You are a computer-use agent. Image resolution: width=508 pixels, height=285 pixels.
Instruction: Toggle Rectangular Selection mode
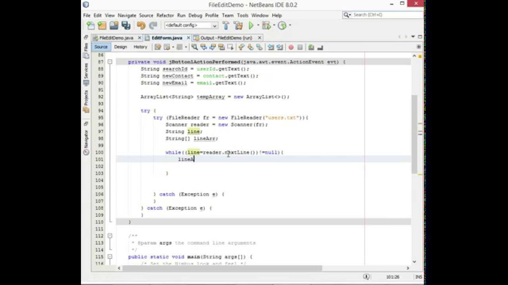point(231,47)
